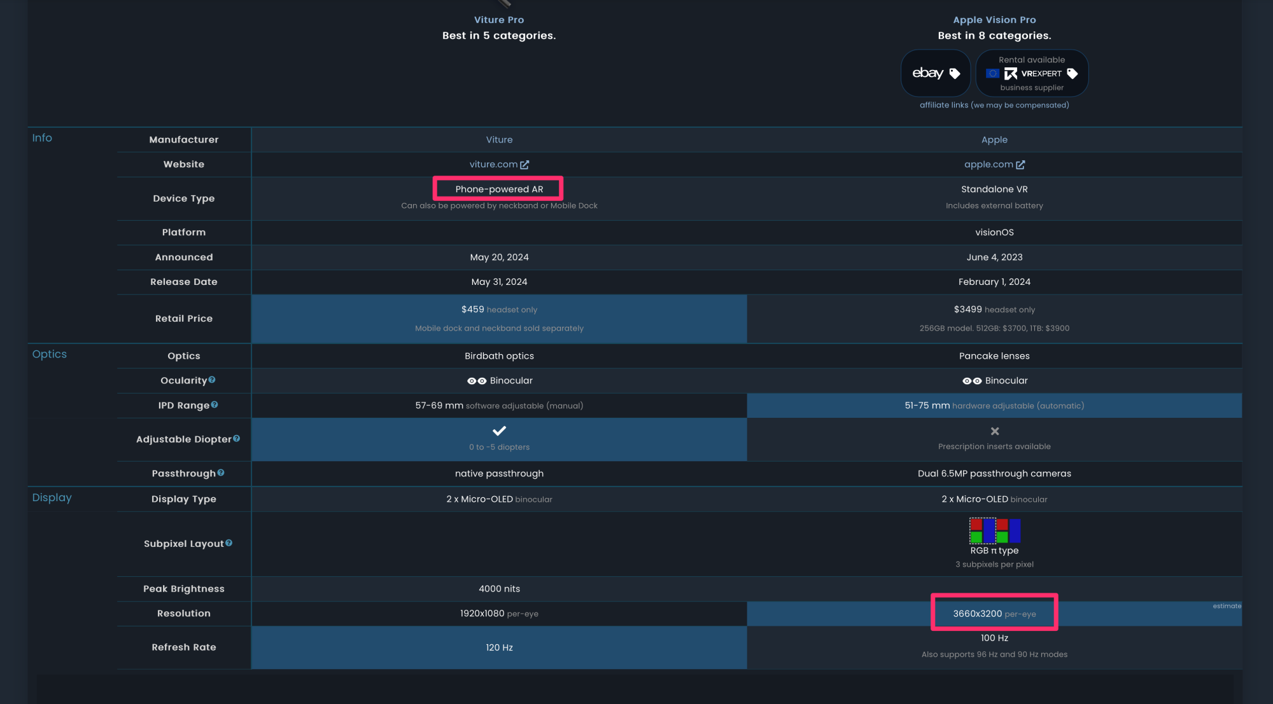
Task: Open the viture.com website link
Action: point(493,165)
